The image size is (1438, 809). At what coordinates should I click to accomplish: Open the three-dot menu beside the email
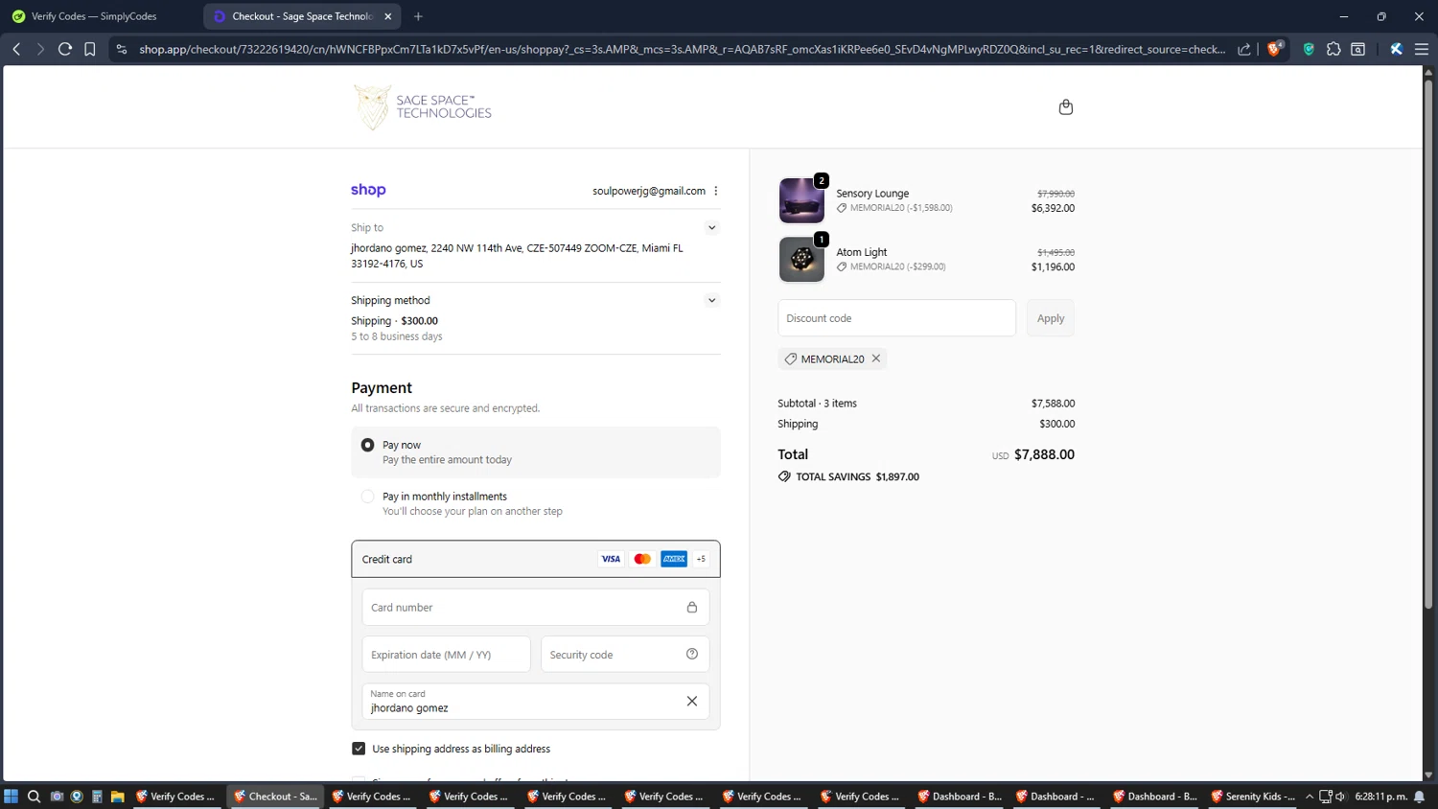point(716,191)
